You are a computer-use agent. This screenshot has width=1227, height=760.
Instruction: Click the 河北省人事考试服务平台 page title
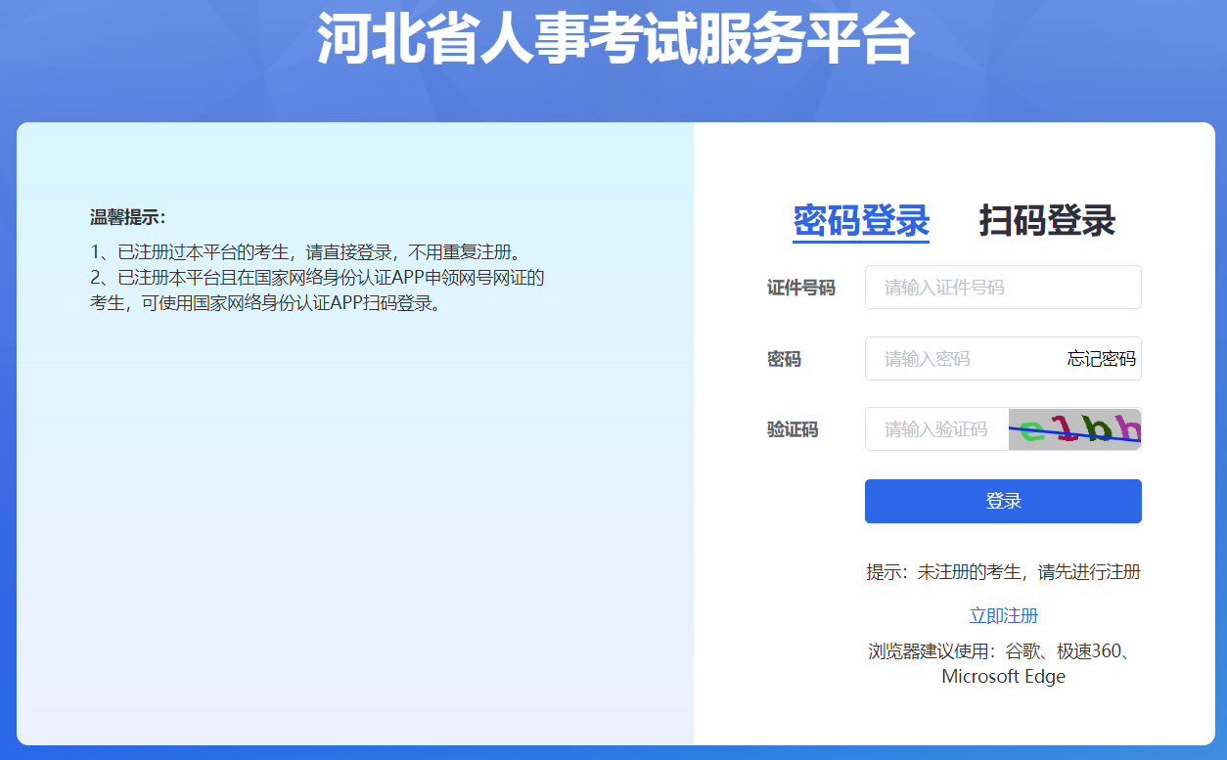[x=614, y=41]
